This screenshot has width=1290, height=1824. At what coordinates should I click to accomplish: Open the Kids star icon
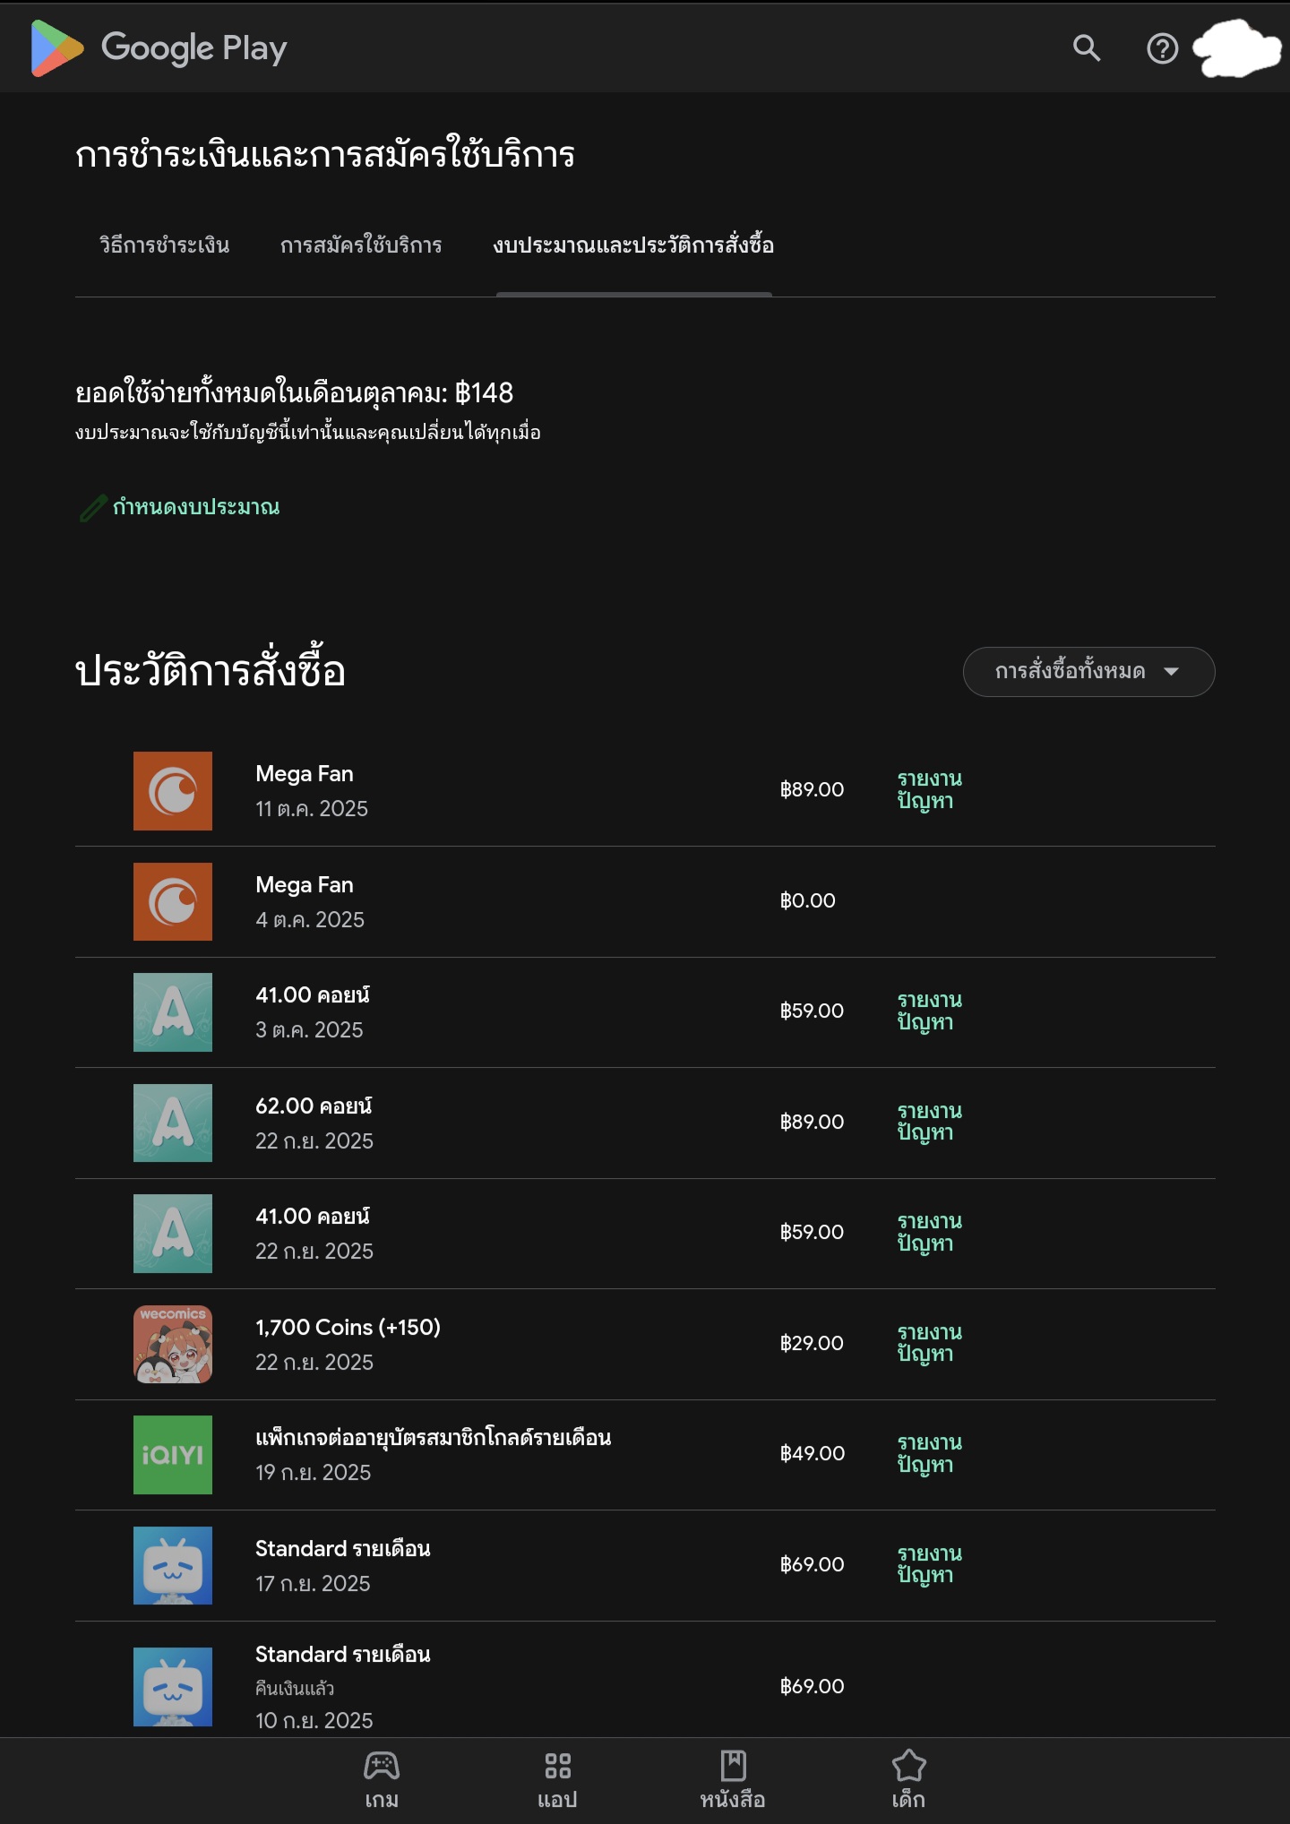click(908, 1767)
